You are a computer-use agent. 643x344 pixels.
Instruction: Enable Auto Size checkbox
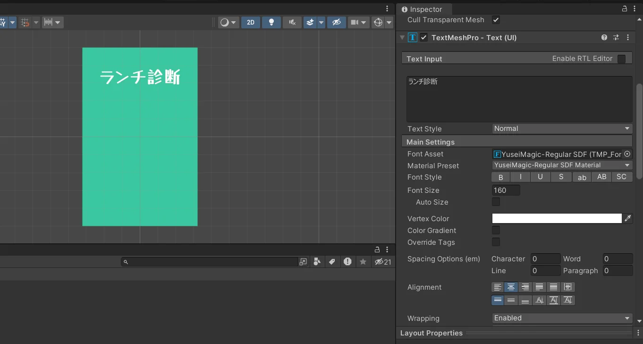pos(496,202)
